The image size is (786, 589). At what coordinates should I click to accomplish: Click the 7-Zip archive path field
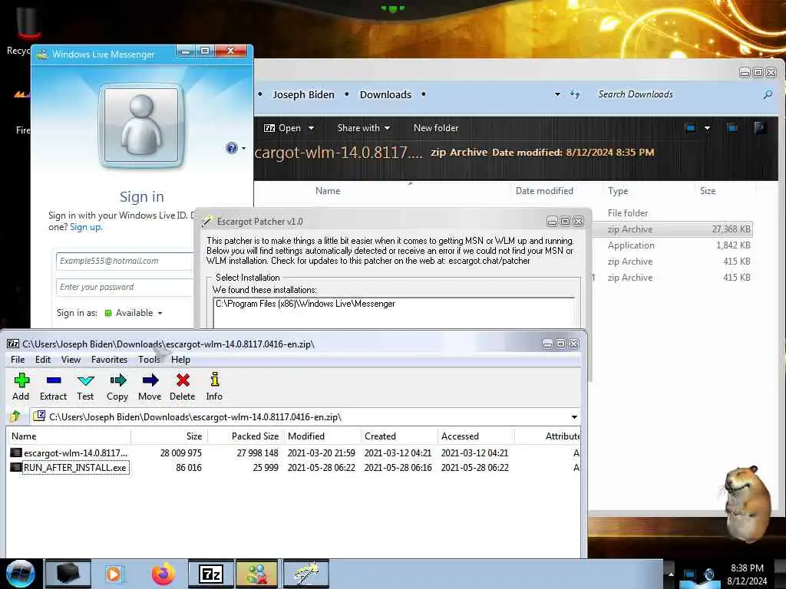pyautogui.click(x=301, y=416)
